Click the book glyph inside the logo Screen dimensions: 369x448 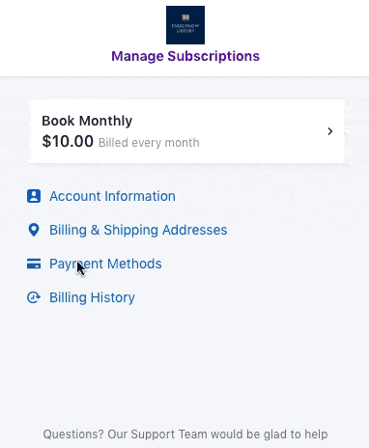coord(185,17)
